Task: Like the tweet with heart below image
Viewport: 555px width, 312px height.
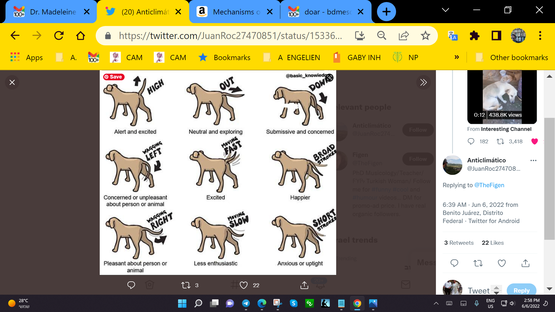Action: (244, 285)
